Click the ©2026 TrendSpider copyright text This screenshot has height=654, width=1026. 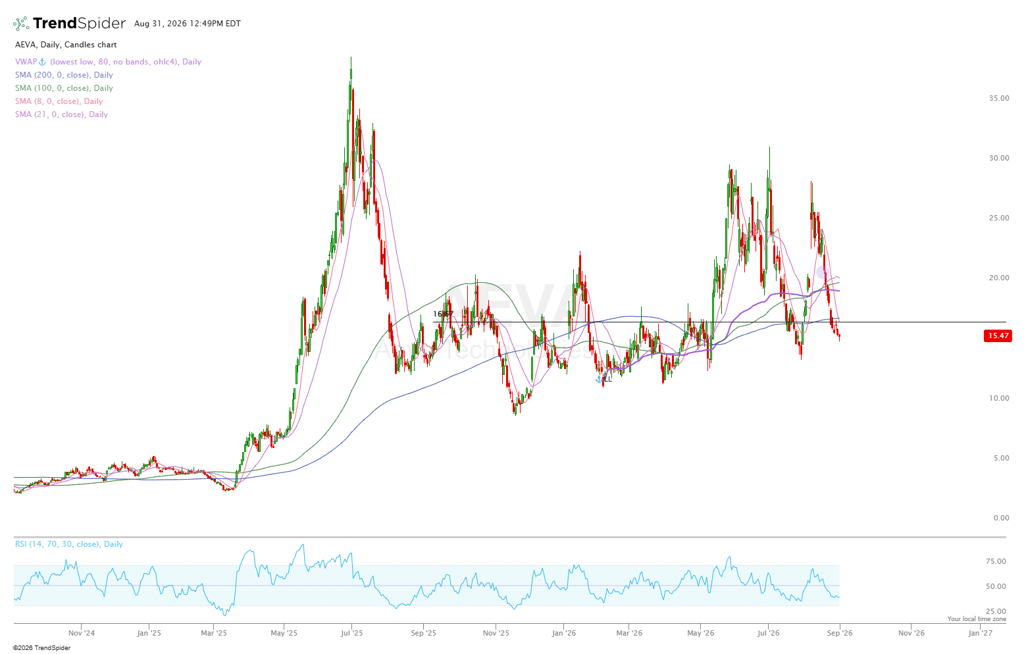pyautogui.click(x=42, y=648)
